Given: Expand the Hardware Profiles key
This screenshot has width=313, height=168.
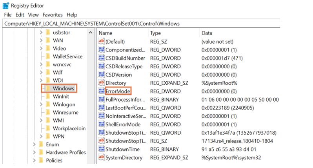Looking at the screenshot, I should (35, 152).
